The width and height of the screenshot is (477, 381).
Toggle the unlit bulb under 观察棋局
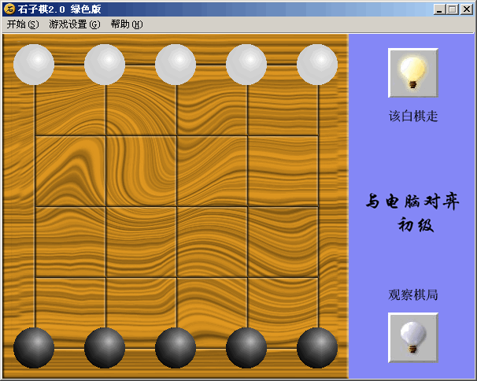tap(413, 338)
